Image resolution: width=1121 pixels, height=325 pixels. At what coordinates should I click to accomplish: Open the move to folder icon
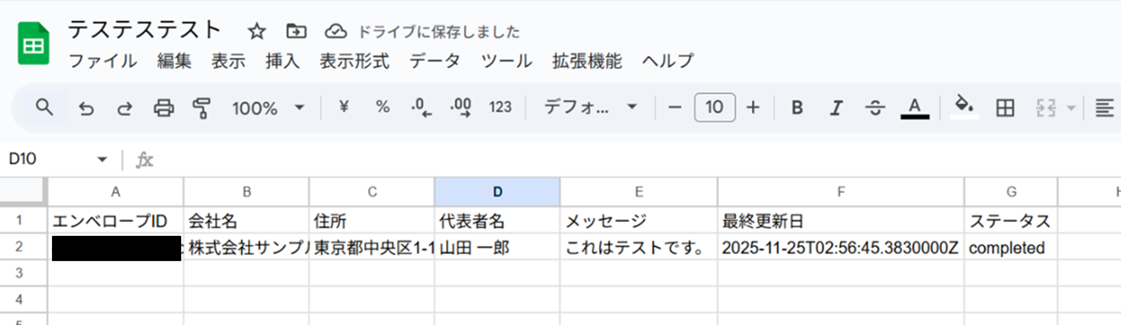296,31
